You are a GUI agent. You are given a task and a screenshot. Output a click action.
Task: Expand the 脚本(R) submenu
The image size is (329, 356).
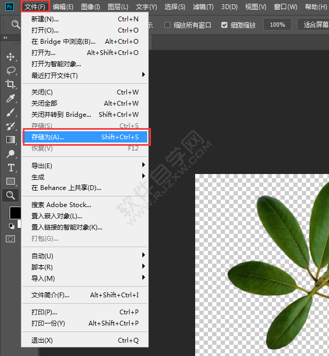tap(85, 267)
